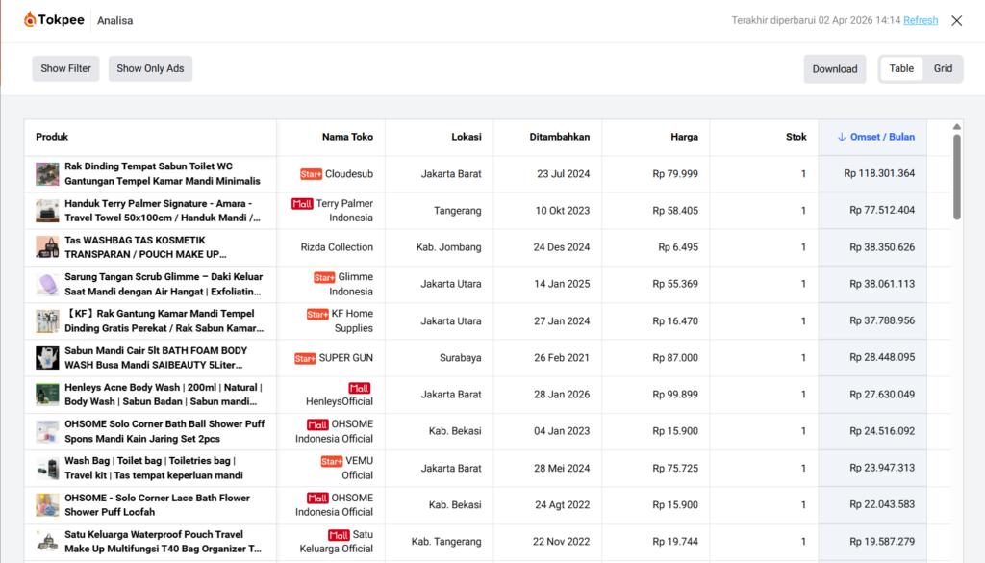Click the Mall badge beside Terry Palmer Indonesia
The height and width of the screenshot is (563, 985).
(x=301, y=203)
